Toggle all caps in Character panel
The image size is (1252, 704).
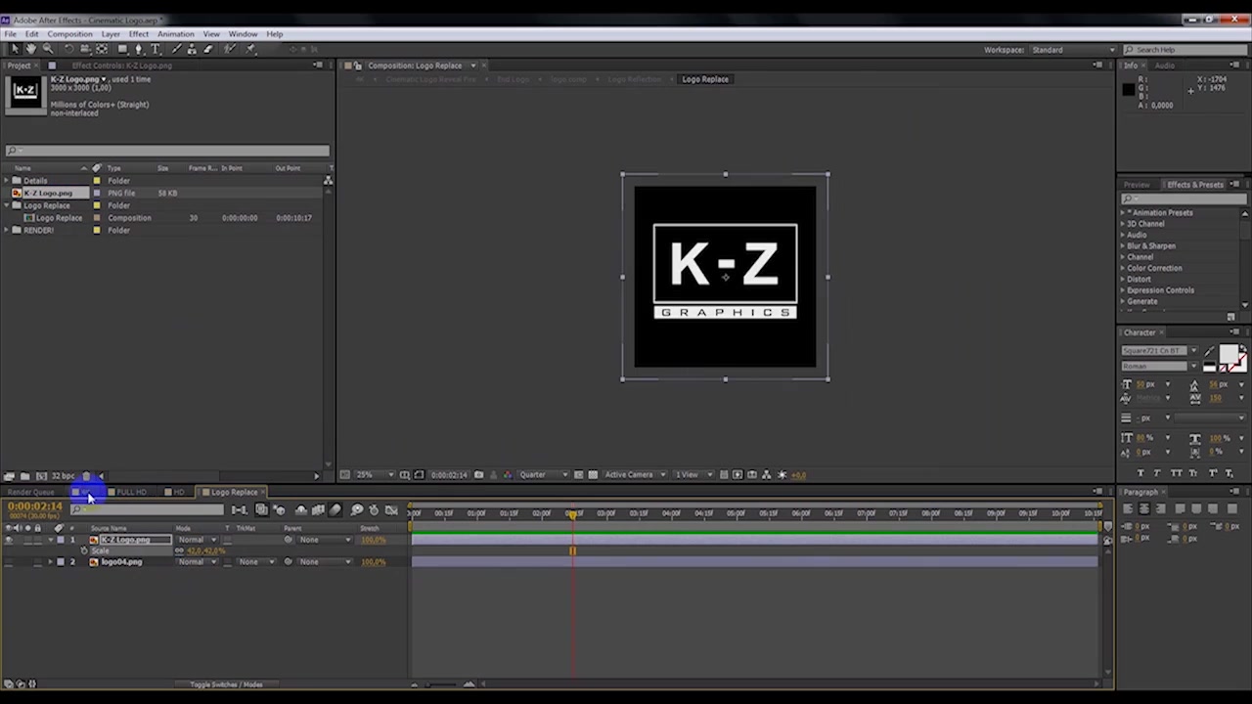point(1176,473)
